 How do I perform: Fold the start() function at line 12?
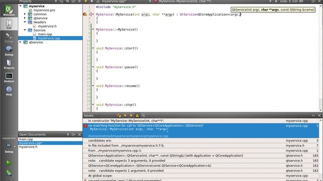(93, 48)
